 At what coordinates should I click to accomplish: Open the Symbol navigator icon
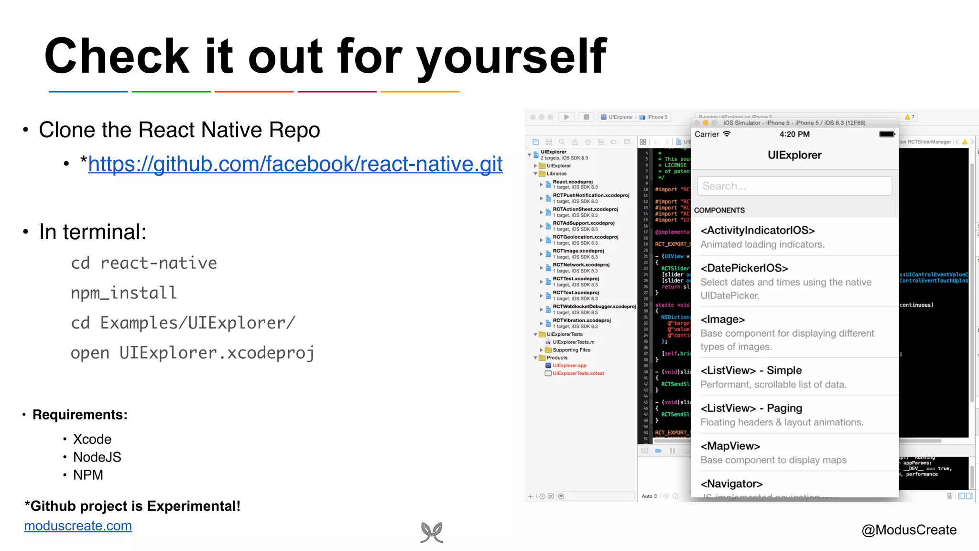[x=549, y=142]
